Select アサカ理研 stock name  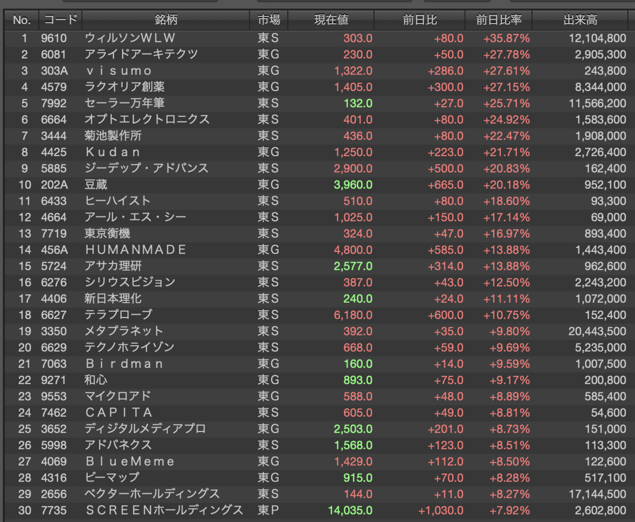[113, 266]
